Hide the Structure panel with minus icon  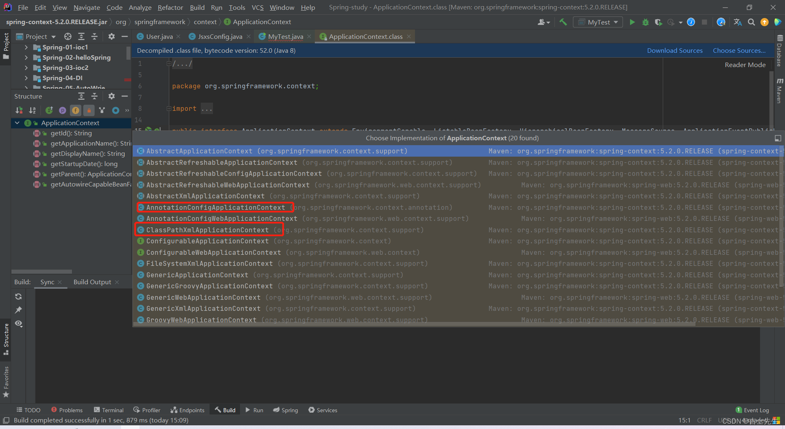coord(125,96)
